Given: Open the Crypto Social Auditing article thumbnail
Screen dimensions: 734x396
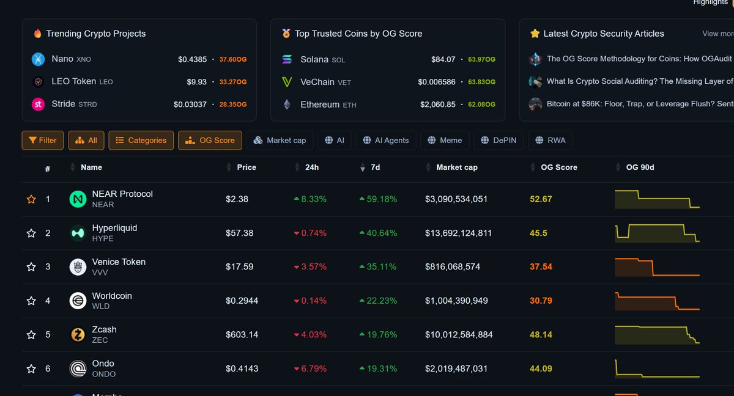Looking at the screenshot, I should (x=535, y=81).
